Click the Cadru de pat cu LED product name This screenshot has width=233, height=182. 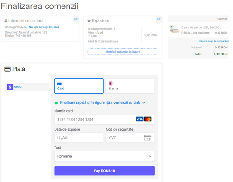point(203,27)
